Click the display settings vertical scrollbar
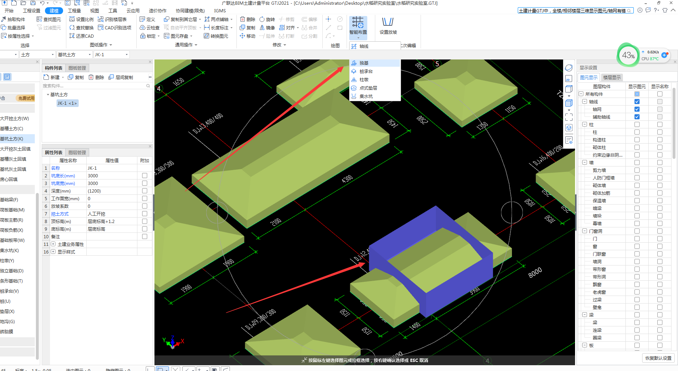Viewport: 678px width, 371px height. click(x=674, y=123)
